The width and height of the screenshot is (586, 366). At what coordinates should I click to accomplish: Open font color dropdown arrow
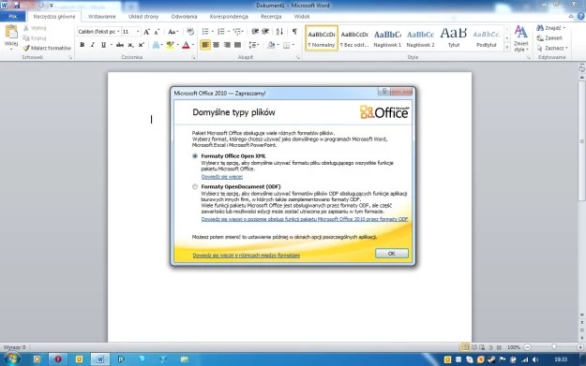point(193,45)
